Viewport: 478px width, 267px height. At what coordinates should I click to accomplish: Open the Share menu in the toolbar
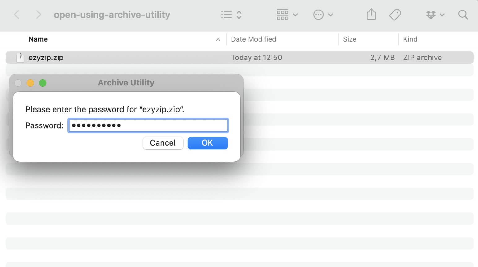pos(371,14)
